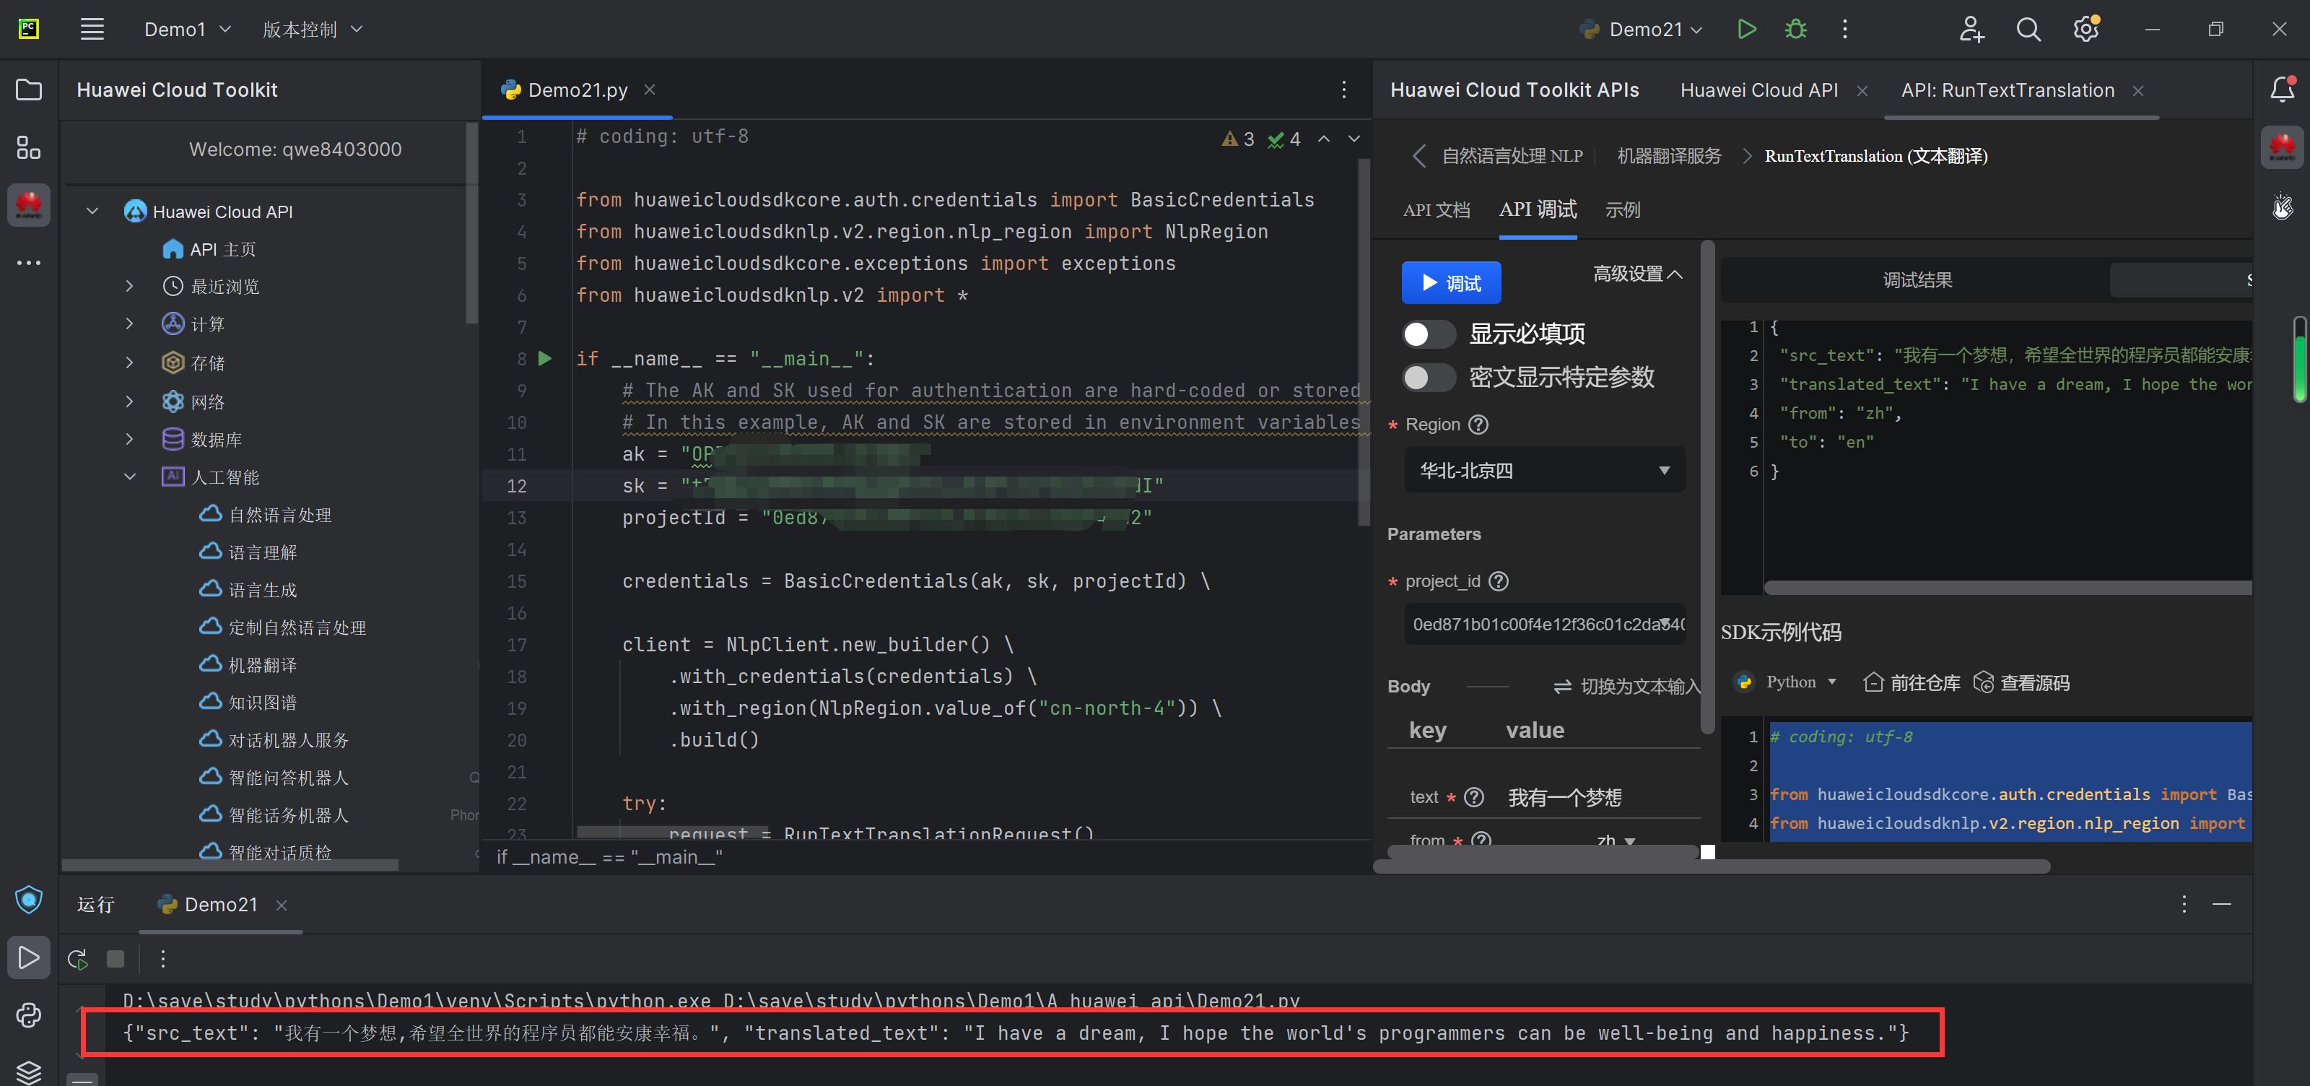Viewport: 2310px width, 1086px height.
Task: Show more tool windows ellipsis
Action: pos(29,263)
